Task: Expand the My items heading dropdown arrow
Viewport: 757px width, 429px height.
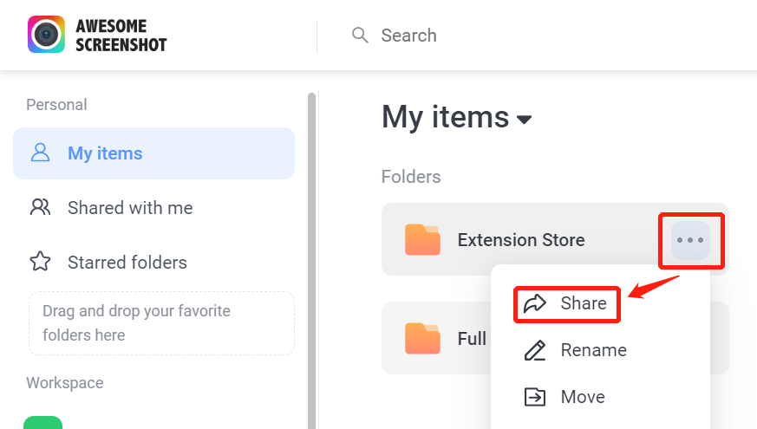Action: pos(525,119)
